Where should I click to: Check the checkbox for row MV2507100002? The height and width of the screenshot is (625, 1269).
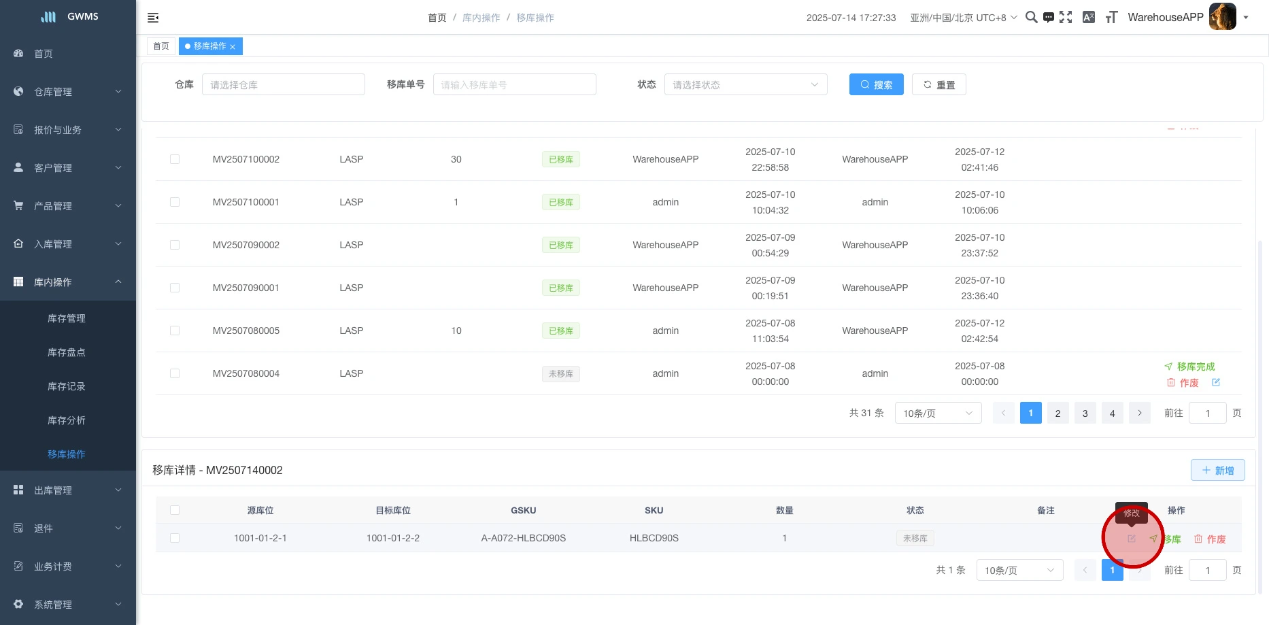tap(175, 159)
